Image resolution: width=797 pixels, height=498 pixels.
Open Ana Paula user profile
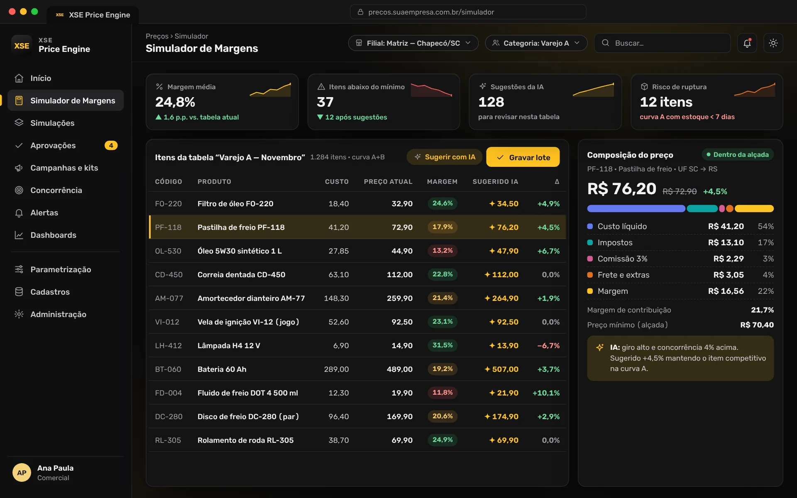[66, 472]
